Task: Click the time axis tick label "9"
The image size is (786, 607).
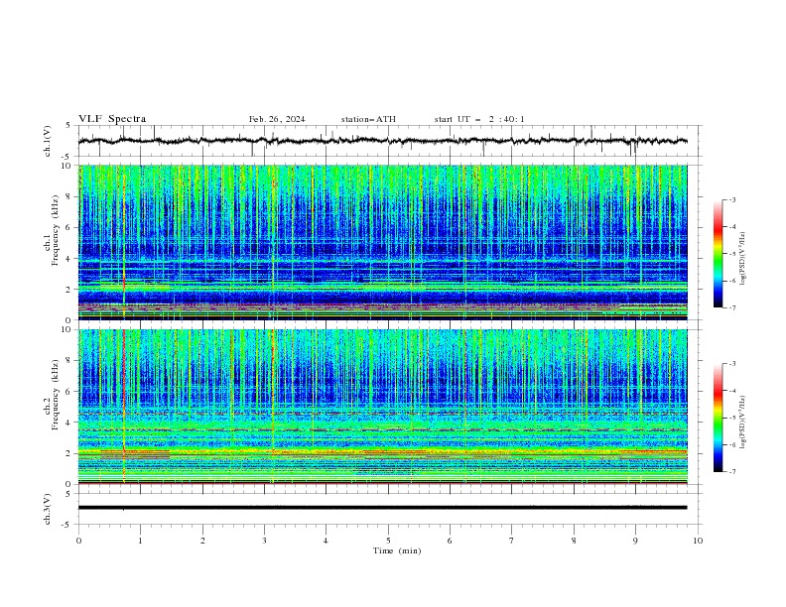Action: click(635, 541)
